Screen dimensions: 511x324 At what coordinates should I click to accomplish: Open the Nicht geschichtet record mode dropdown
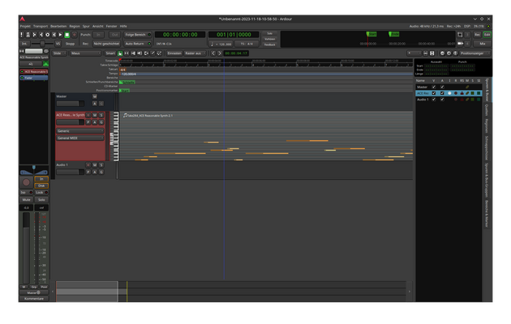106,44
